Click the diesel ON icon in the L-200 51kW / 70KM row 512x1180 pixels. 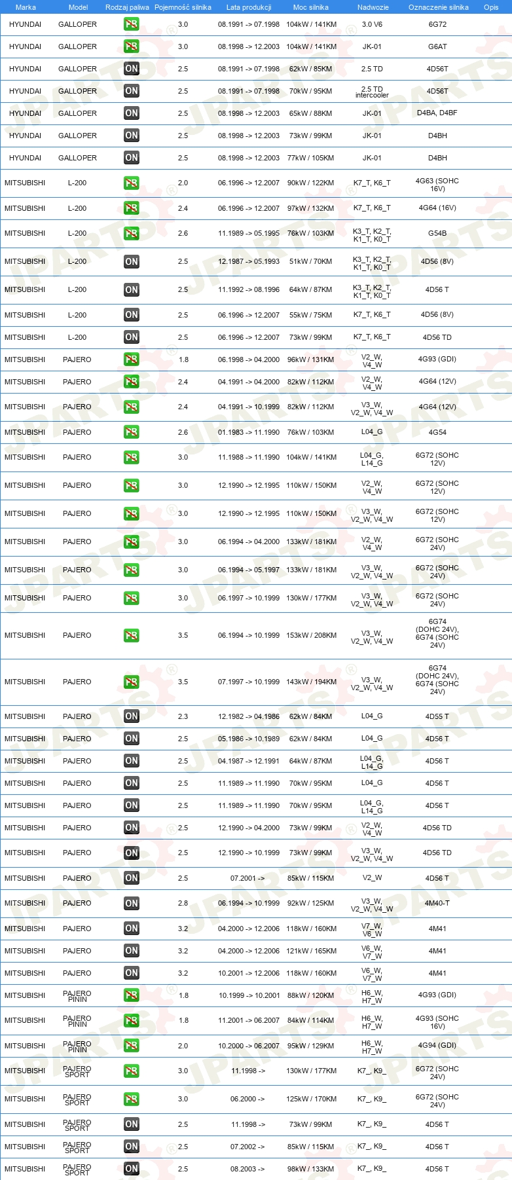point(132,262)
